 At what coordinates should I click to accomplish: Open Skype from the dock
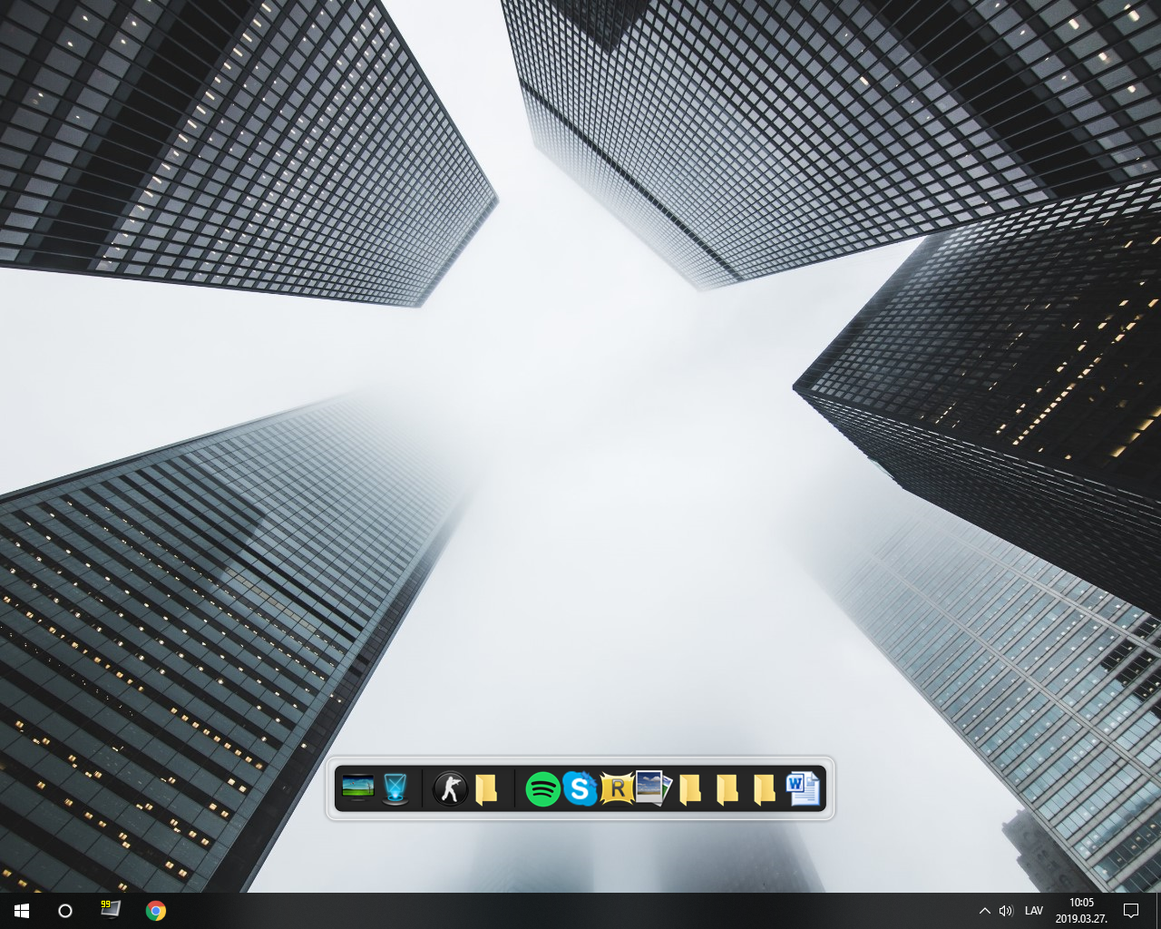[580, 788]
